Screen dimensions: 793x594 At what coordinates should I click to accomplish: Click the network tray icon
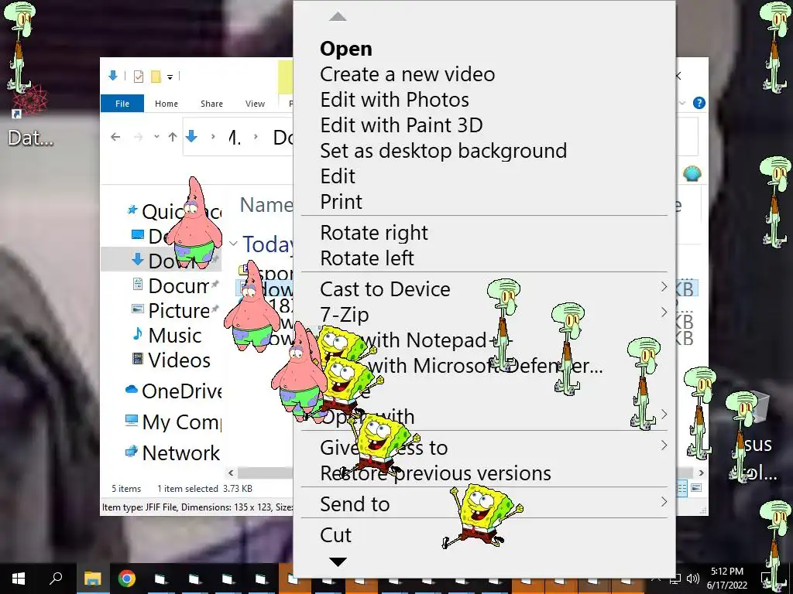coord(675,579)
